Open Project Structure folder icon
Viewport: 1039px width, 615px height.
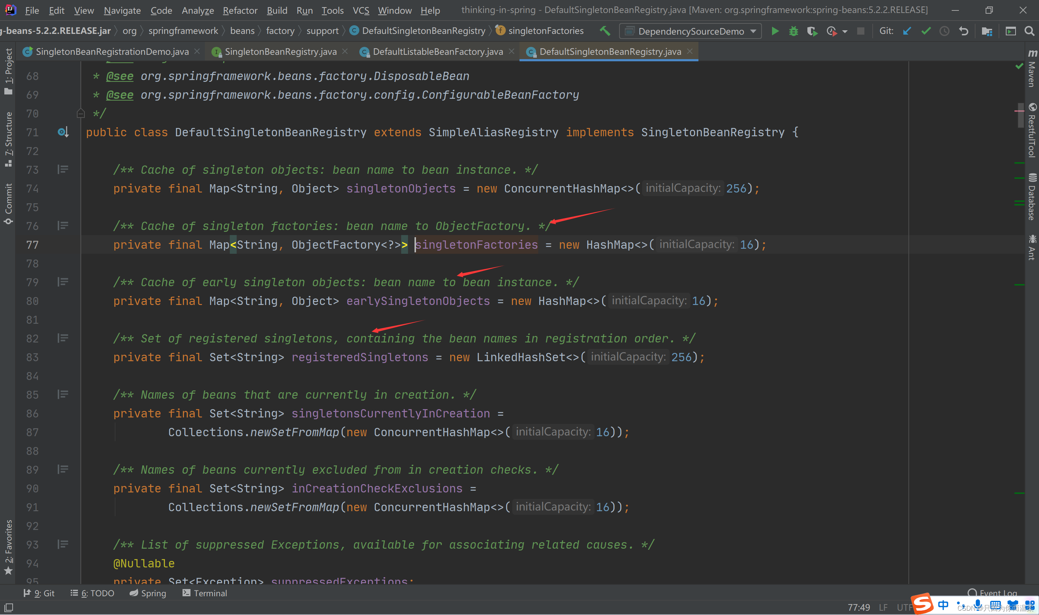[x=987, y=31]
